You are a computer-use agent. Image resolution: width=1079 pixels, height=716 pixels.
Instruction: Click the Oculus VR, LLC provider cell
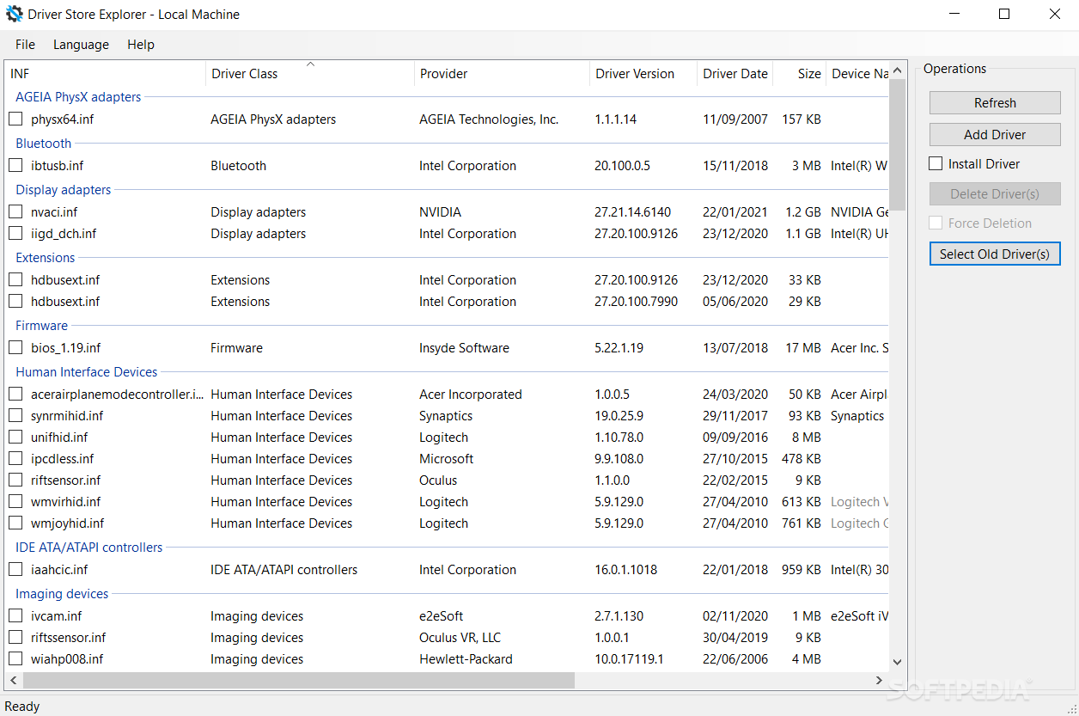460,638
